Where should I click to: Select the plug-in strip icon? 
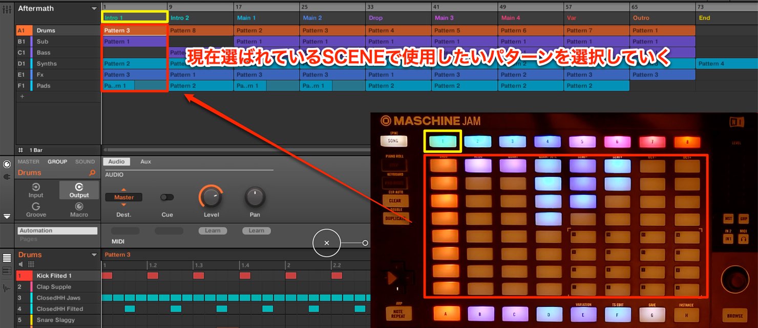click(x=7, y=177)
